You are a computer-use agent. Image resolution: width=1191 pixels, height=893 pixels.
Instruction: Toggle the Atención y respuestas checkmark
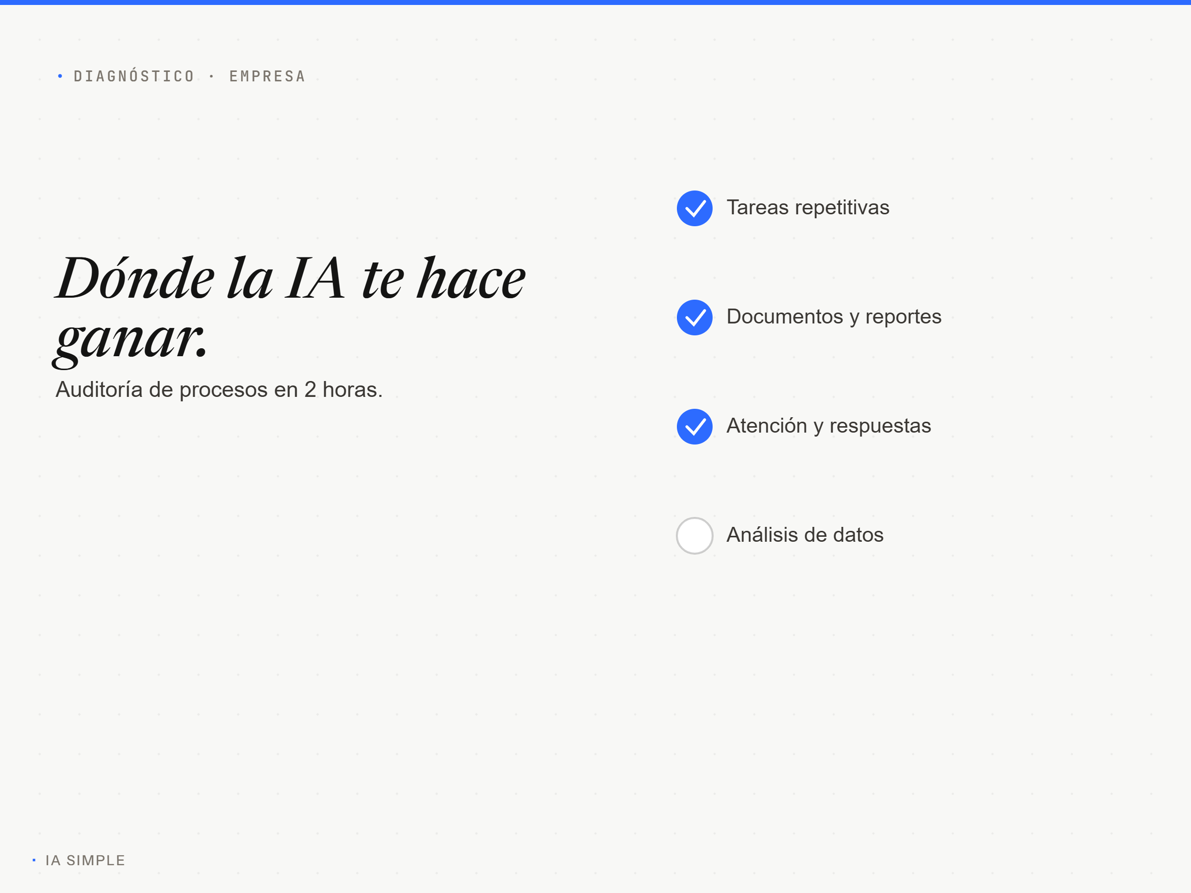point(695,427)
